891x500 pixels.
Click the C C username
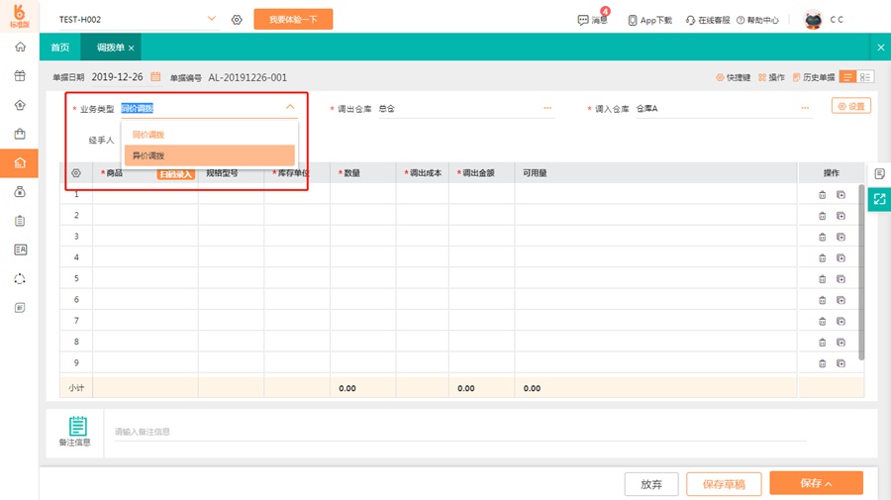[837, 20]
